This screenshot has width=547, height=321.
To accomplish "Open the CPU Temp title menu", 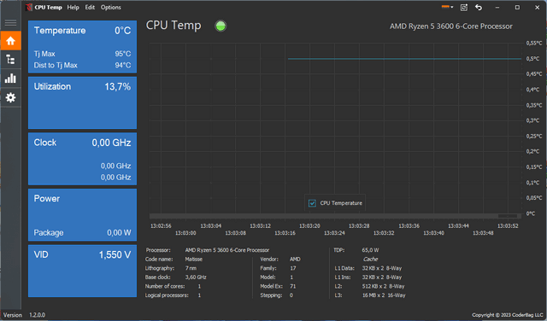I will 48,8.
